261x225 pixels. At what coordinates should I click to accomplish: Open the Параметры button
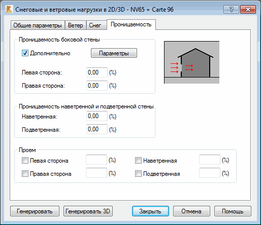[x=114, y=53]
